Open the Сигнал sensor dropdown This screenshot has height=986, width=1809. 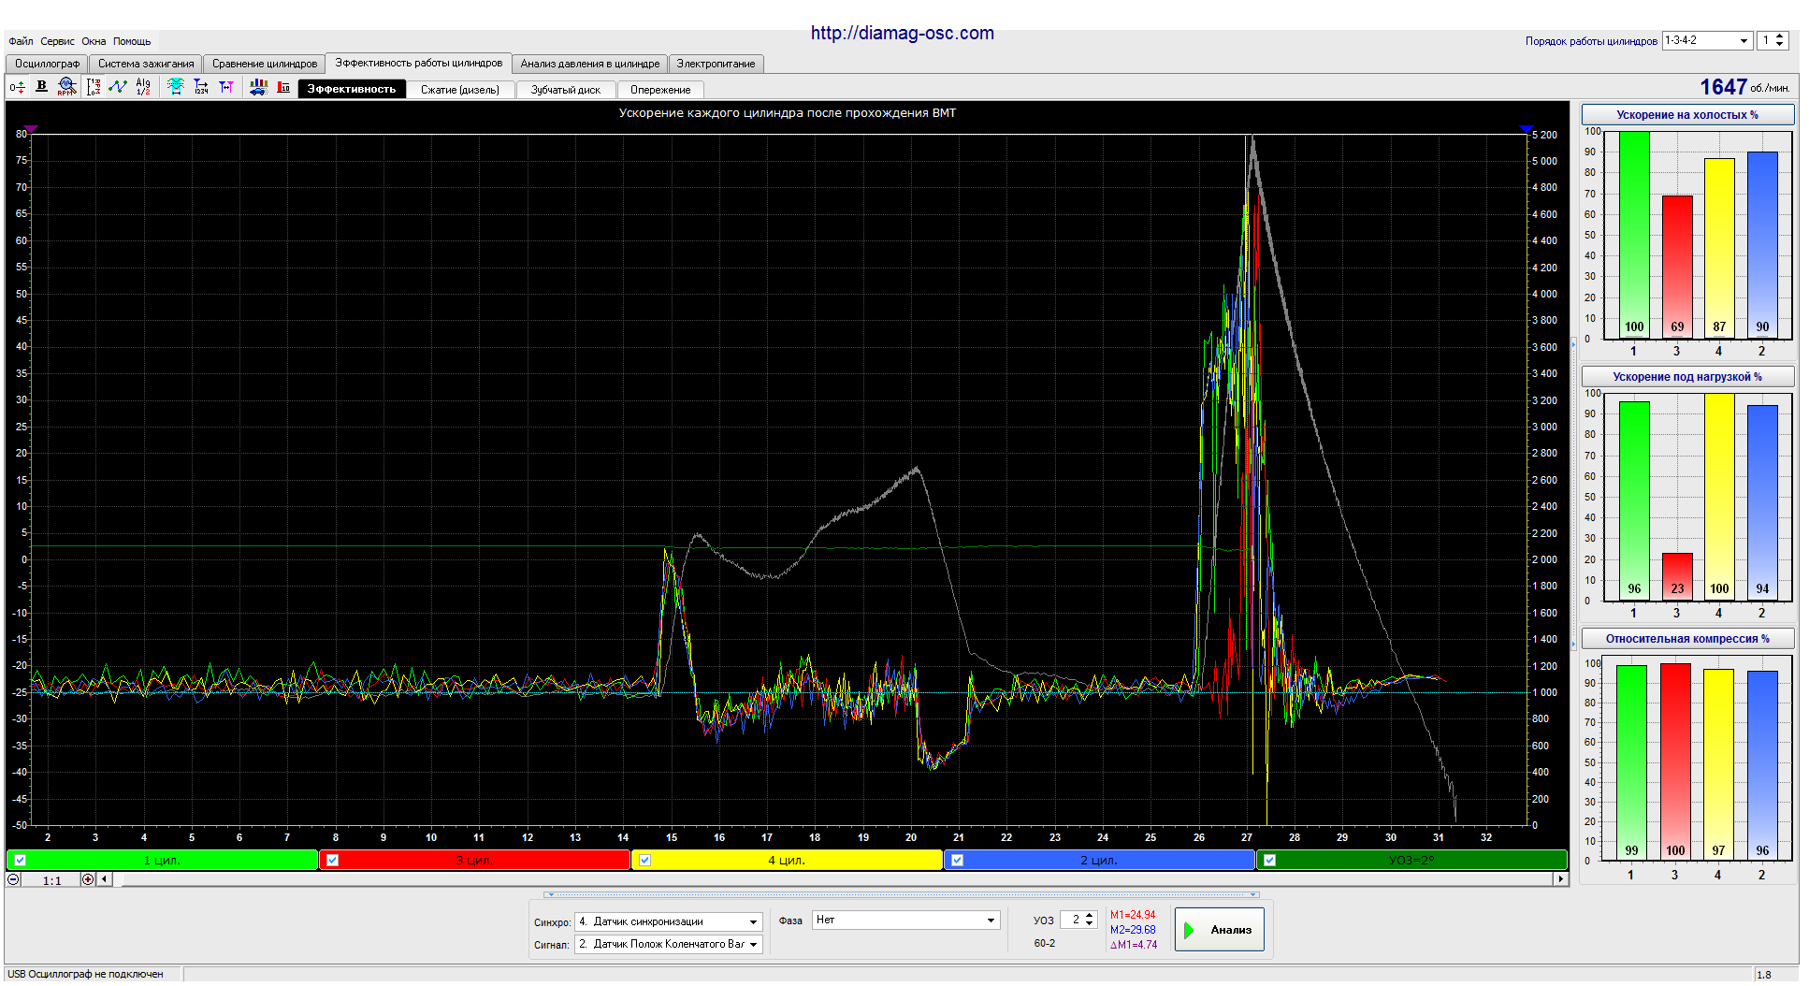click(753, 945)
